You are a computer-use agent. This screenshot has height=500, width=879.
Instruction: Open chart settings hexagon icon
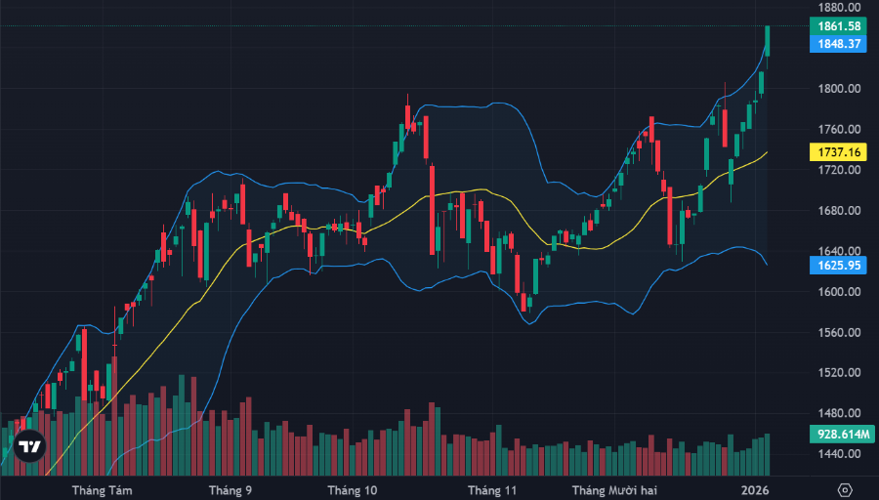pos(846,488)
